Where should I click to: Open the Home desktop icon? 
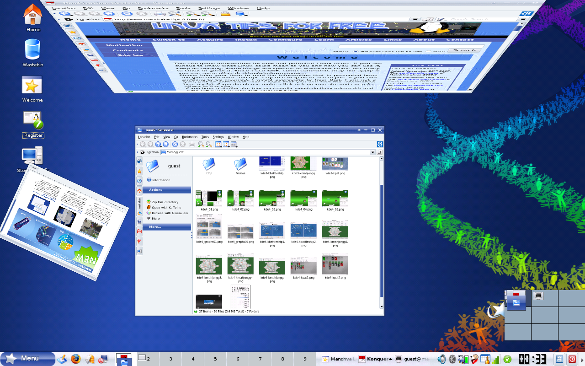(33, 18)
